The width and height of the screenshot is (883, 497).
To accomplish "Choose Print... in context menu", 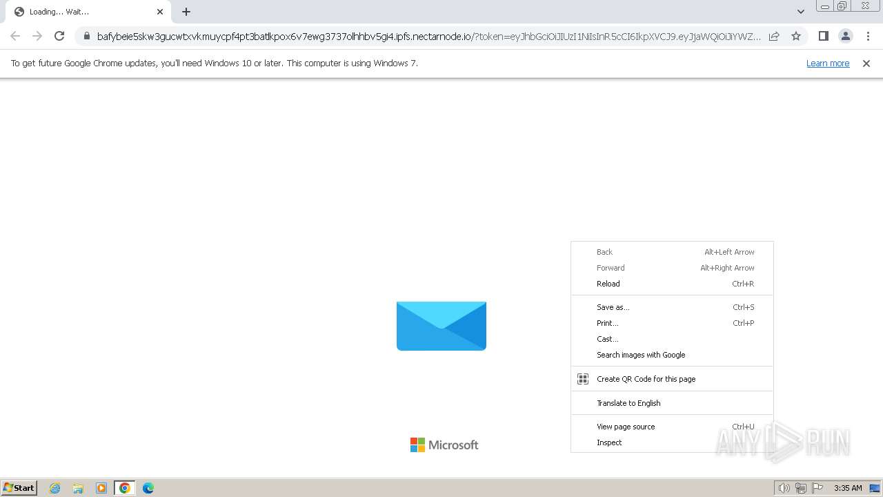I will 672,323.
